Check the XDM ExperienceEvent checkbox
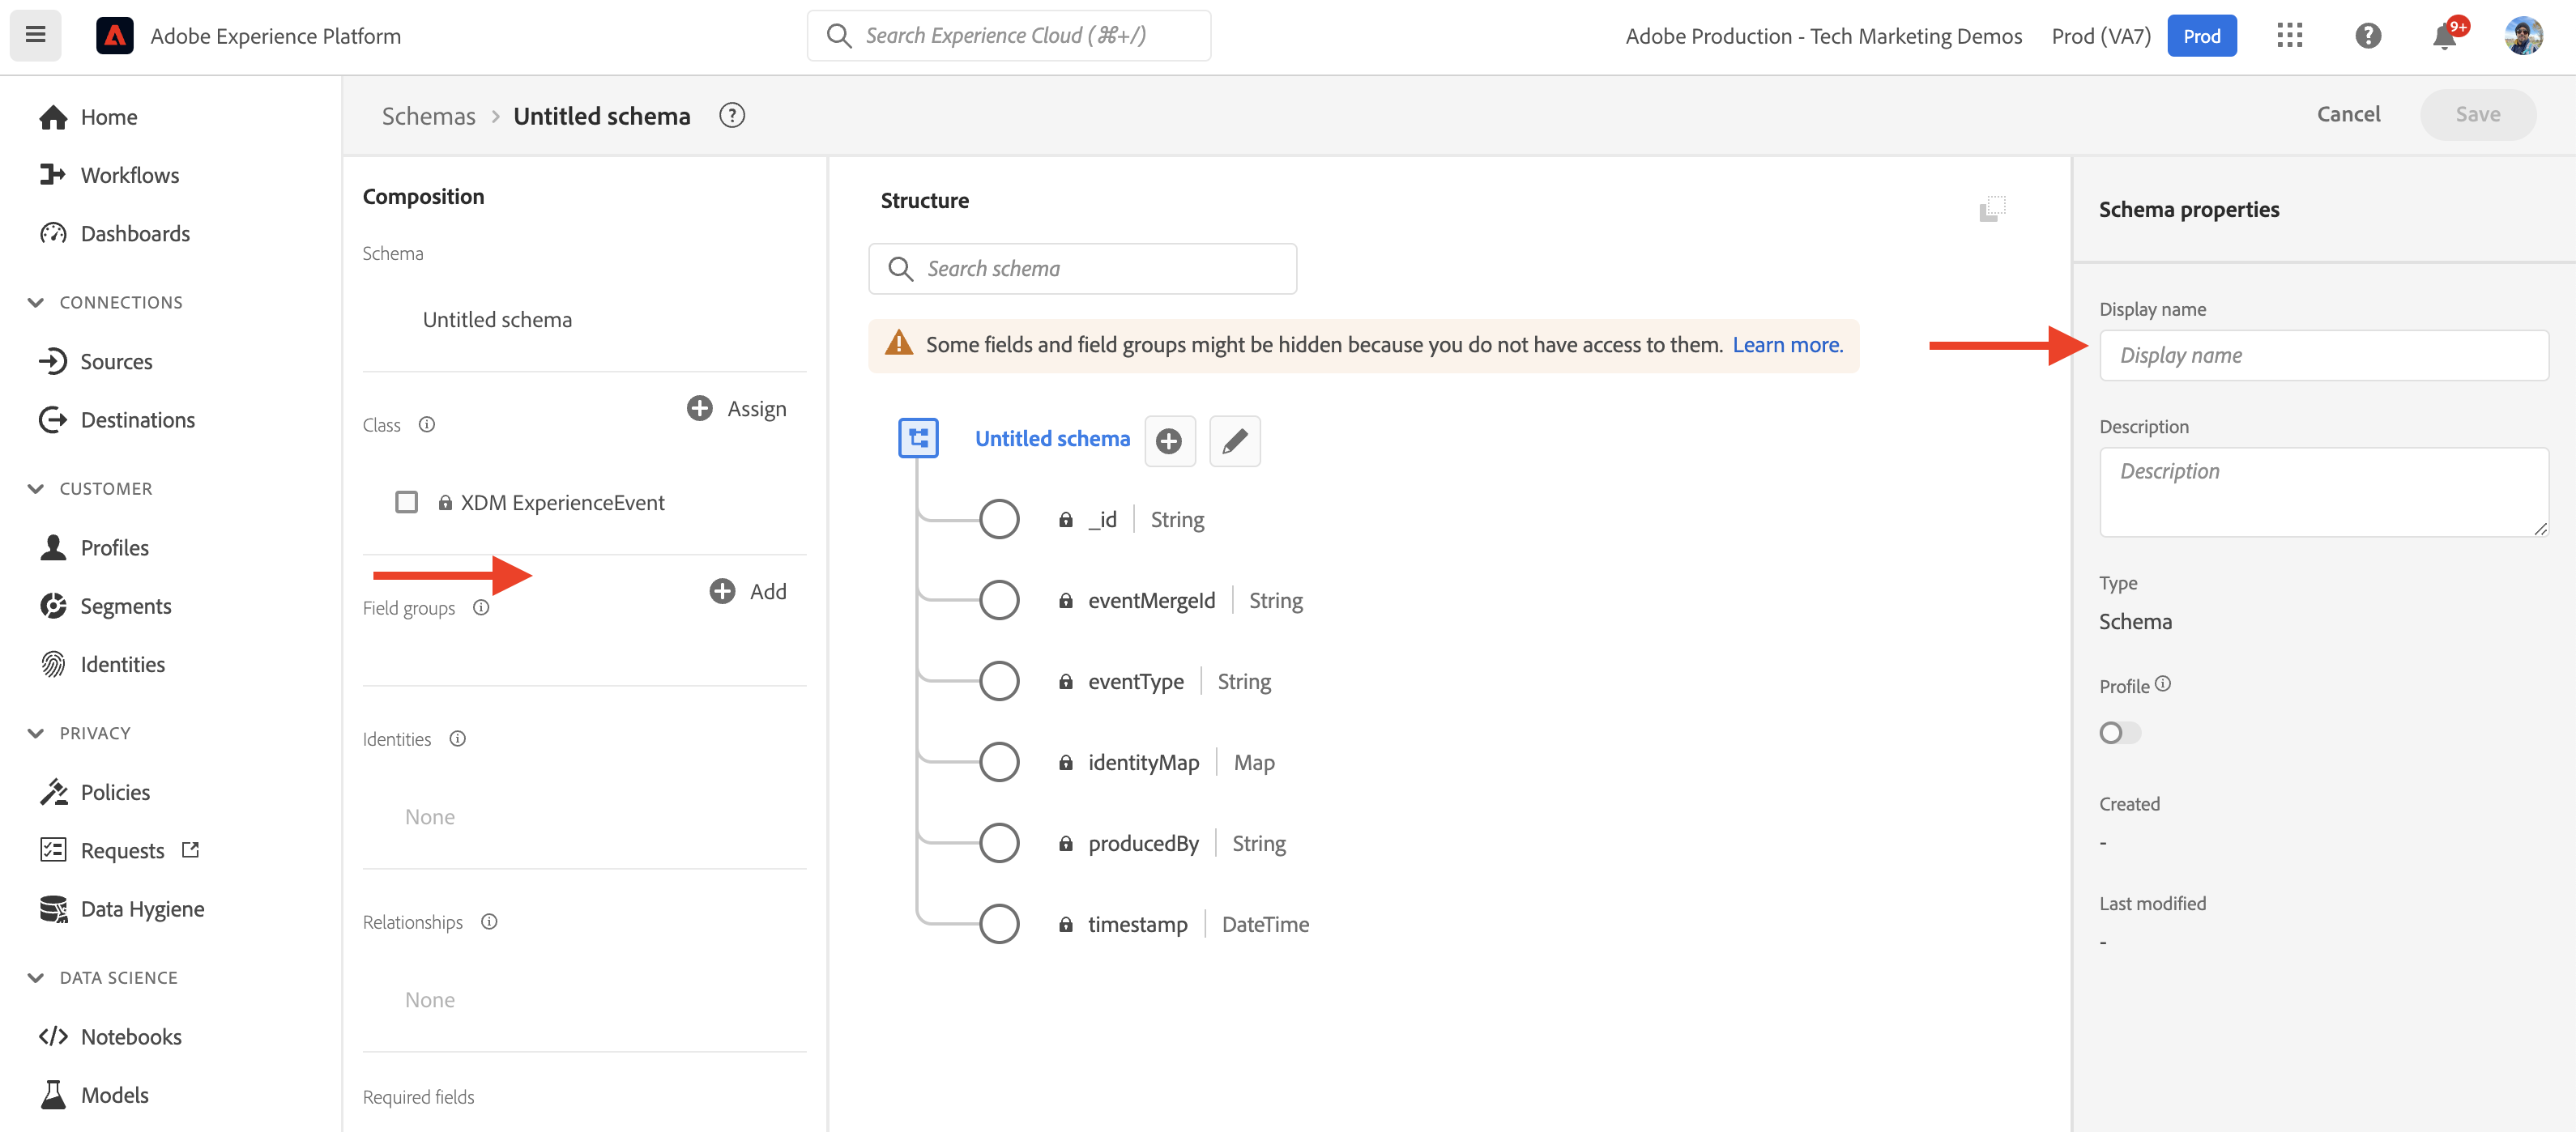Screen dimensions: 2576x1132 coord(406,502)
